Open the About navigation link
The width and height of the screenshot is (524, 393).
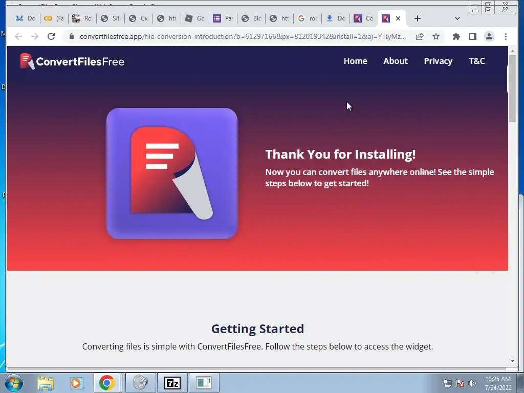[396, 61]
